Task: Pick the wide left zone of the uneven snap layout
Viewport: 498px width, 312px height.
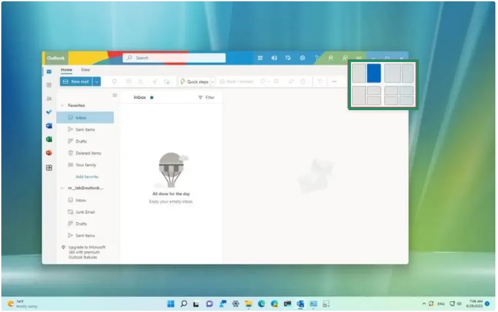Action: click(392, 73)
